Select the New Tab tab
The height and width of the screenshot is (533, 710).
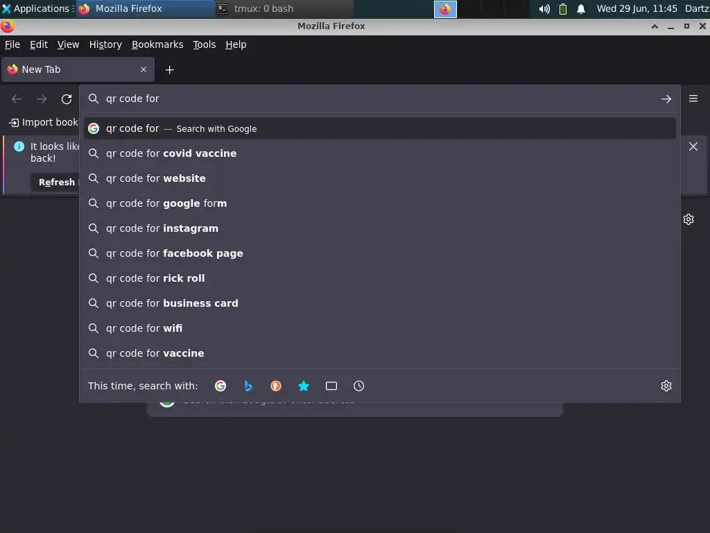pyautogui.click(x=78, y=69)
